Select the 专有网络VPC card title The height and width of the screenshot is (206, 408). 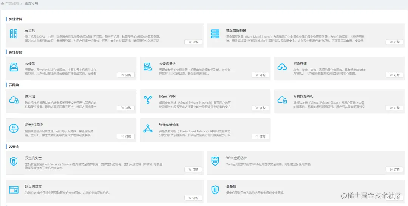tap(303, 96)
